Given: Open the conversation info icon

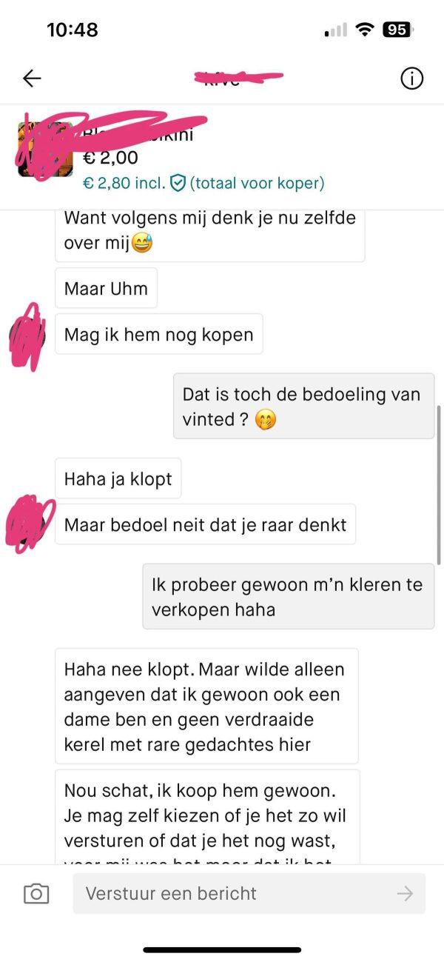Looking at the screenshot, I should [411, 79].
